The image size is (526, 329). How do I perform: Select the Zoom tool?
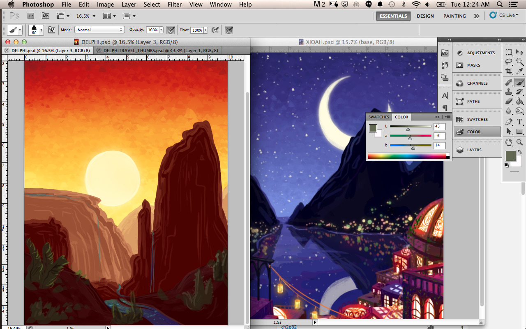coord(519,142)
